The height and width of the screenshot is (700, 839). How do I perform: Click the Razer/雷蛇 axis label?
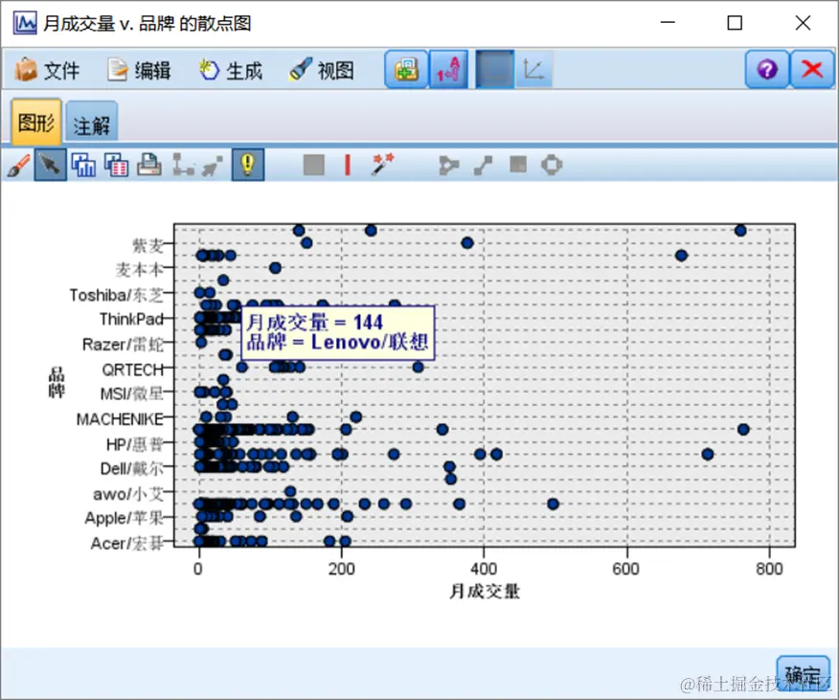coord(123,344)
